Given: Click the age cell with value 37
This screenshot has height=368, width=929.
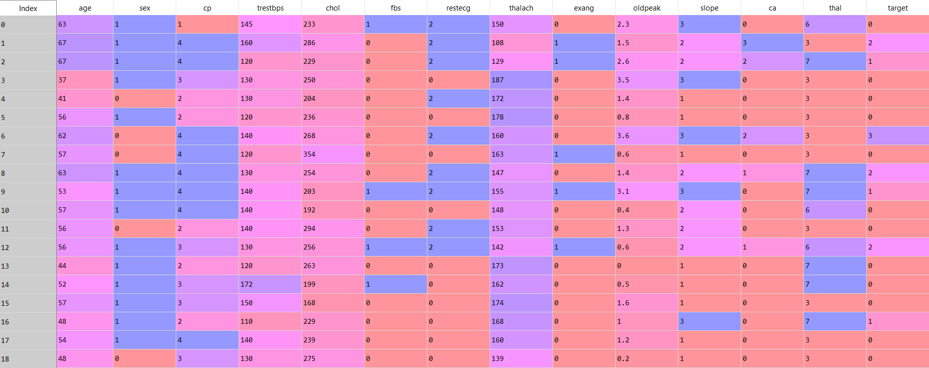Looking at the screenshot, I should click(x=85, y=80).
